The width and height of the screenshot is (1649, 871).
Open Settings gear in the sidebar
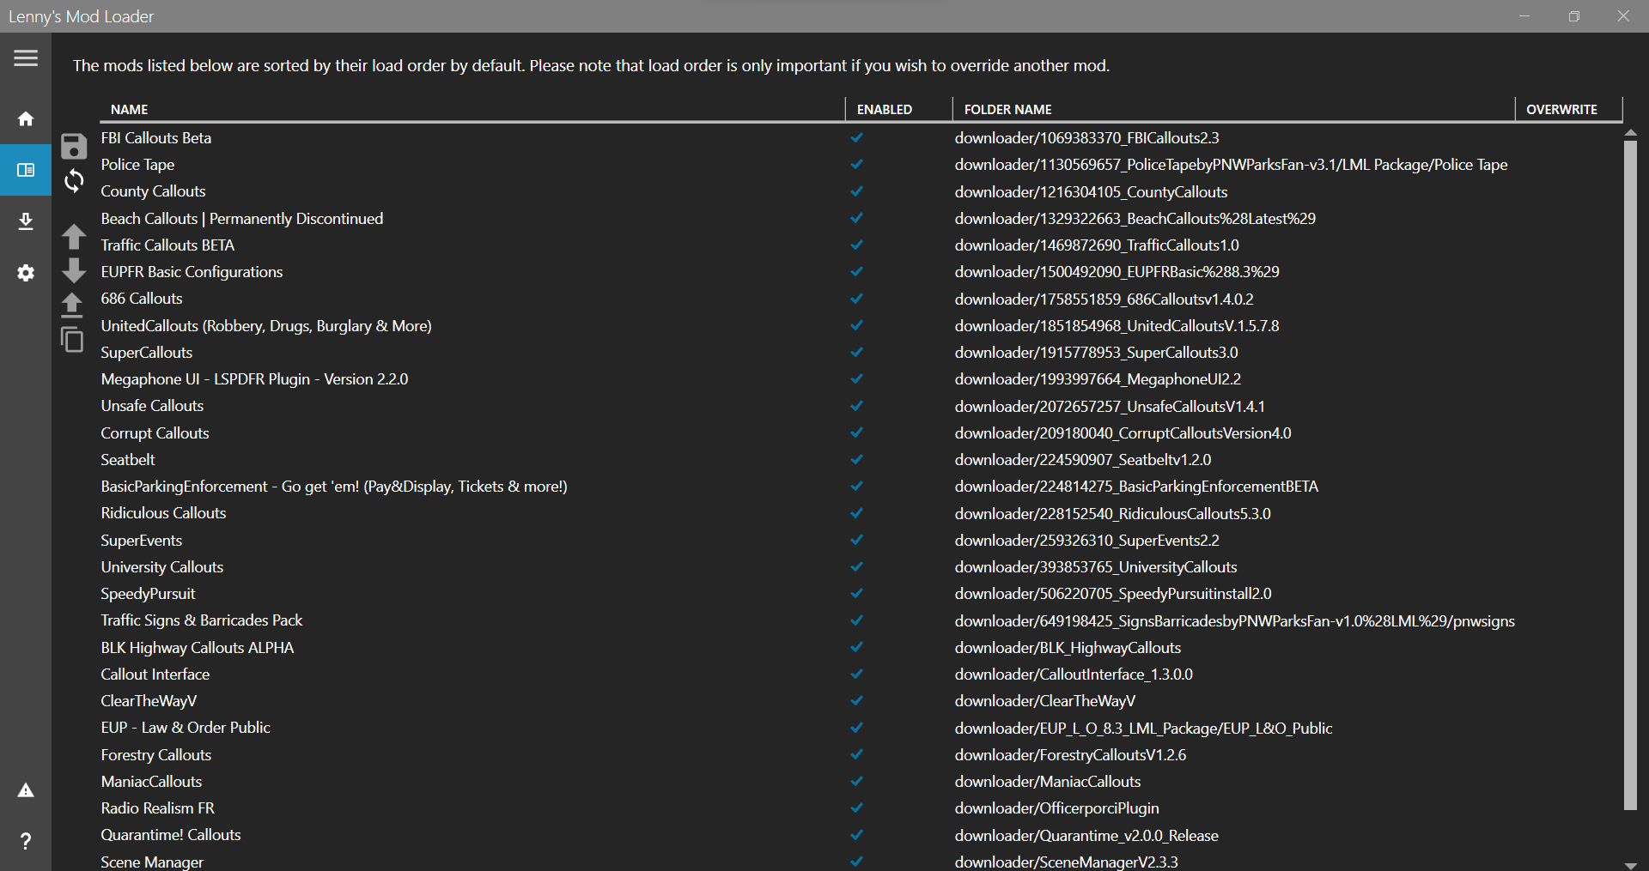click(26, 273)
